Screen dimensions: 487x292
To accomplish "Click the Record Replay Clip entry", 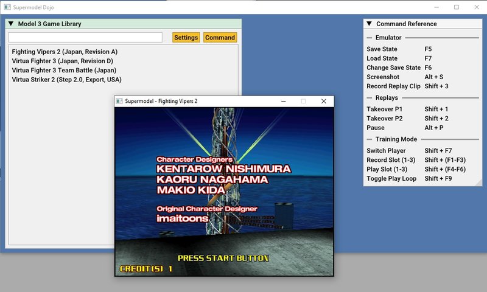I will tap(393, 86).
